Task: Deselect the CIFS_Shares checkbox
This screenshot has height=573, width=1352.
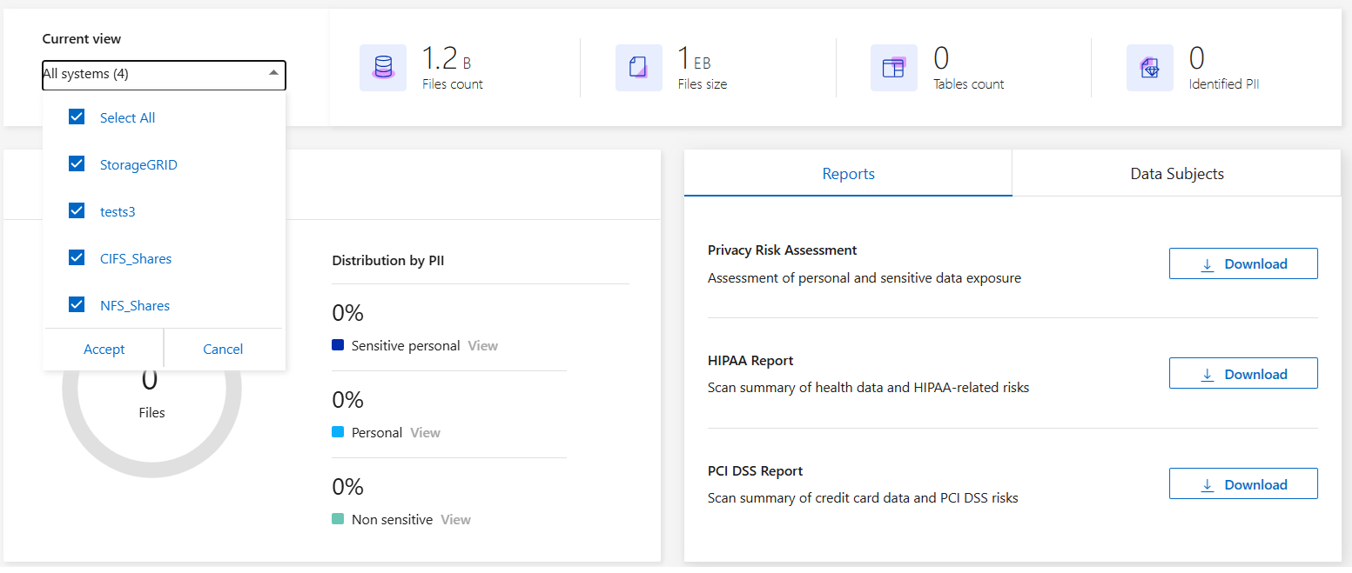Action: click(77, 258)
